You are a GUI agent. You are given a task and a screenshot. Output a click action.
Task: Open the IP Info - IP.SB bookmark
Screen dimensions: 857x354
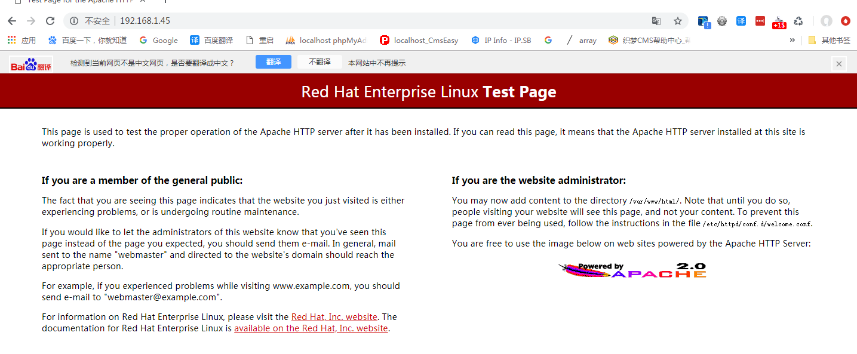tap(501, 41)
